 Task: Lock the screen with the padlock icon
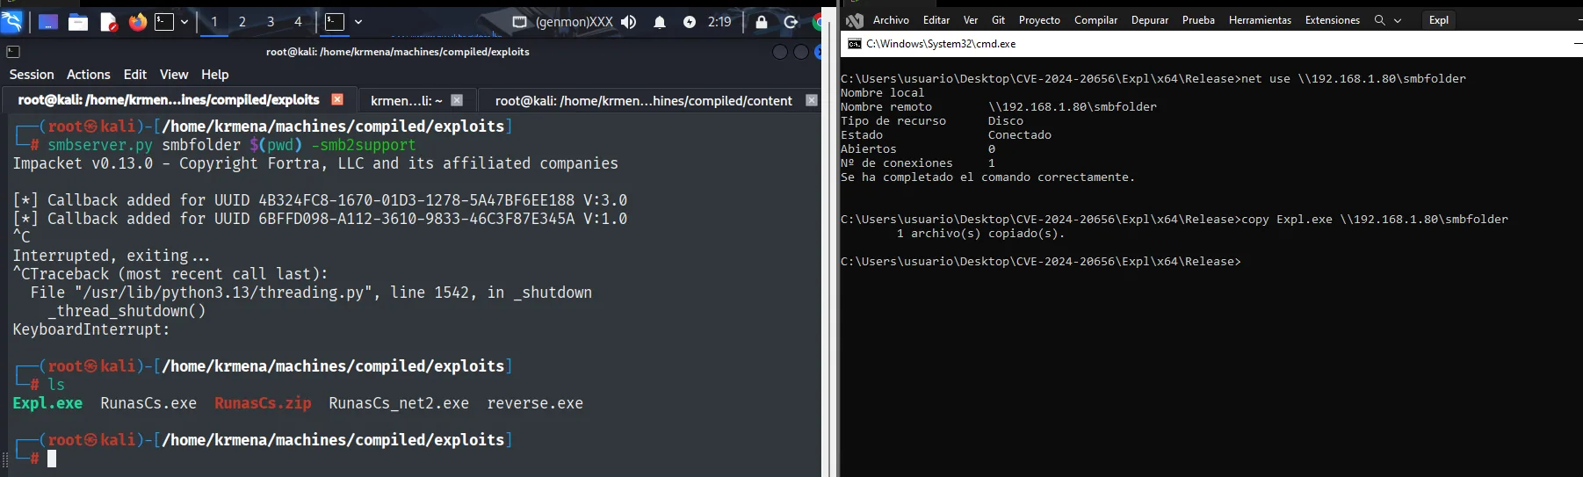click(x=762, y=22)
